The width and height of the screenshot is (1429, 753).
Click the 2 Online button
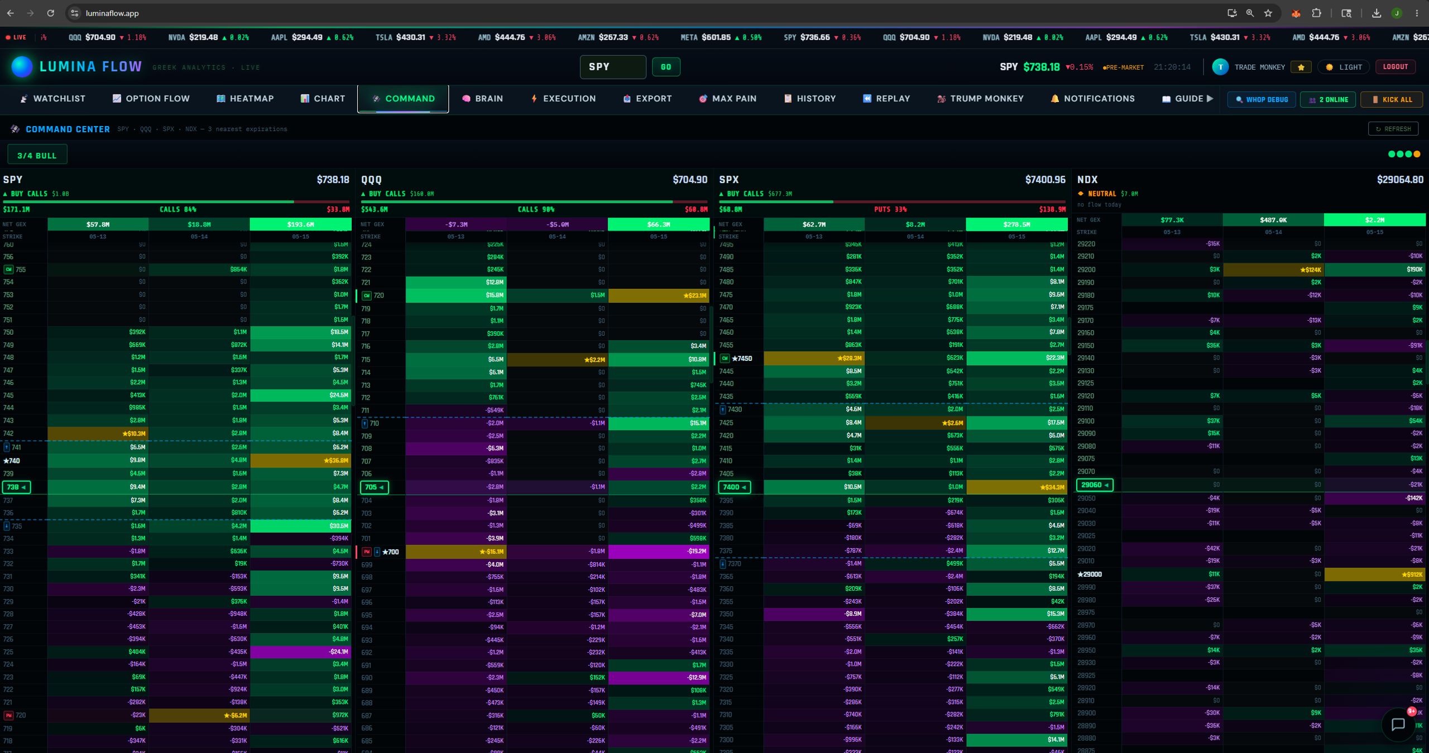[1328, 99]
